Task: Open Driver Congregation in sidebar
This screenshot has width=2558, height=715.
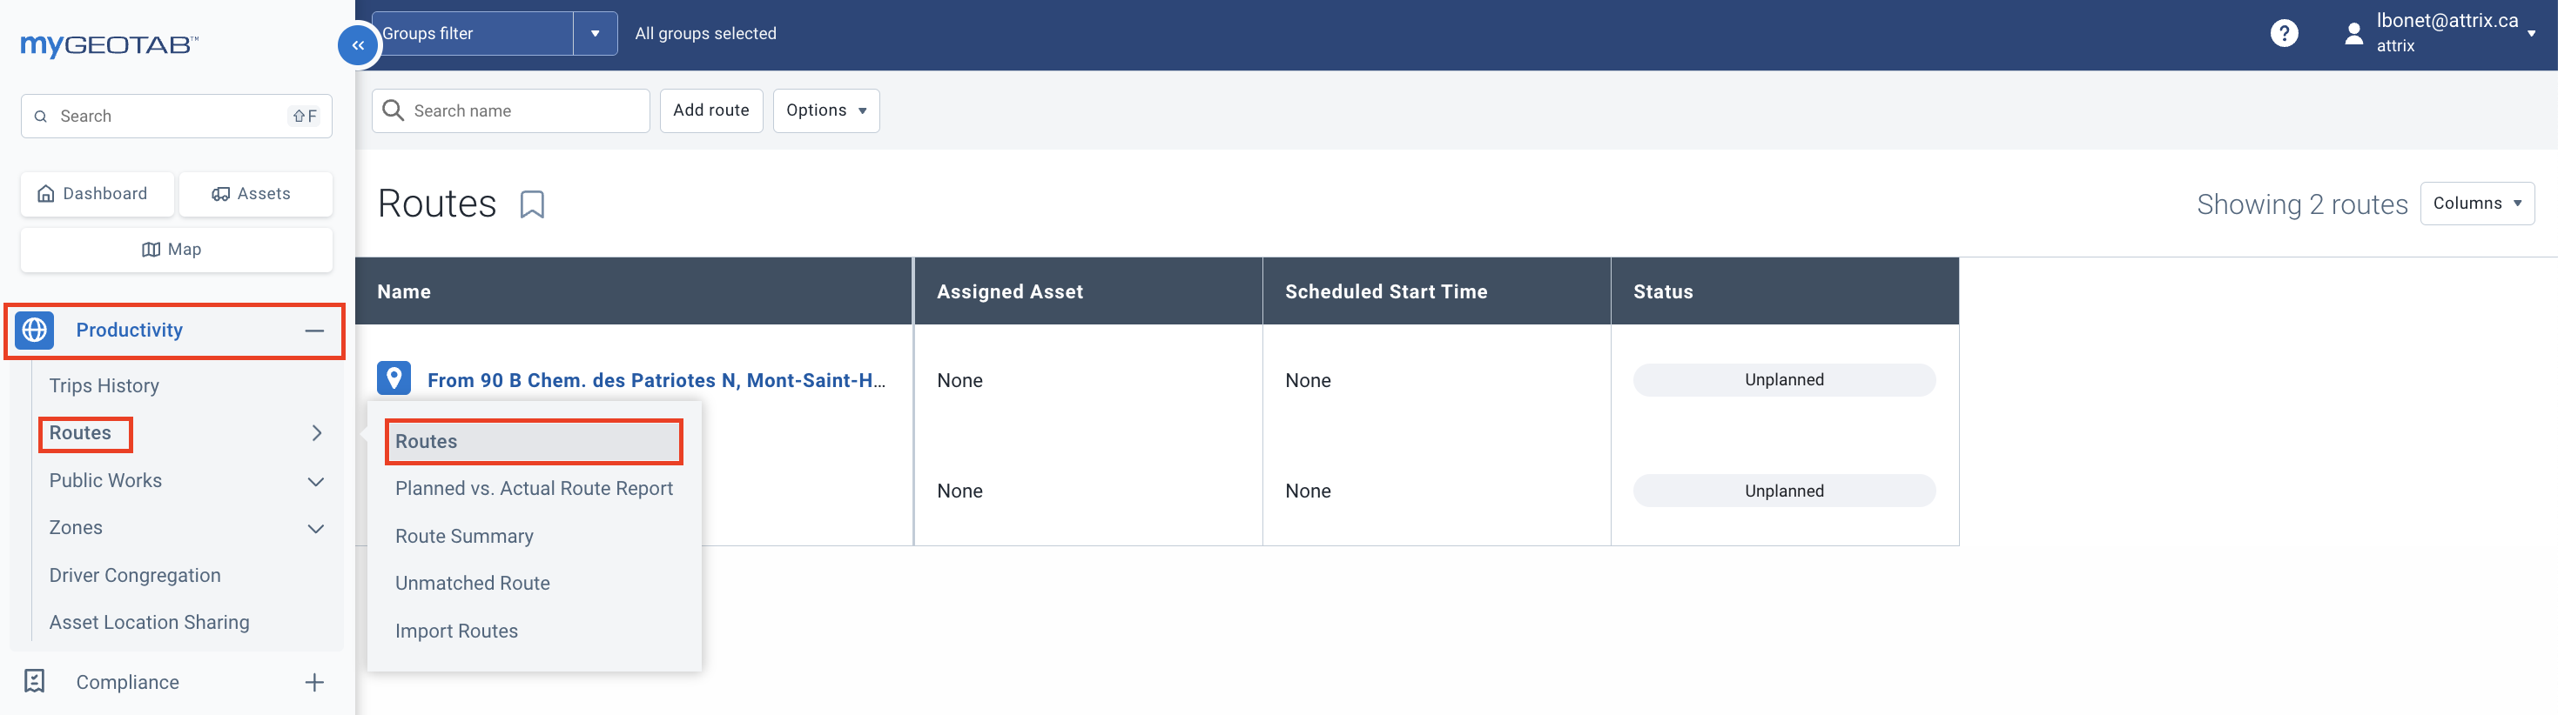Action: pos(135,575)
